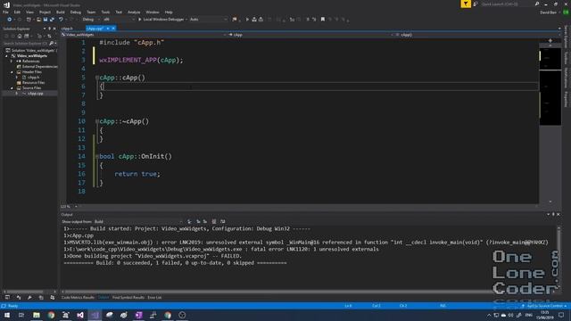The width and height of the screenshot is (571, 321).
Task: Click the Undo toolbar icon
Action: [x=61, y=20]
